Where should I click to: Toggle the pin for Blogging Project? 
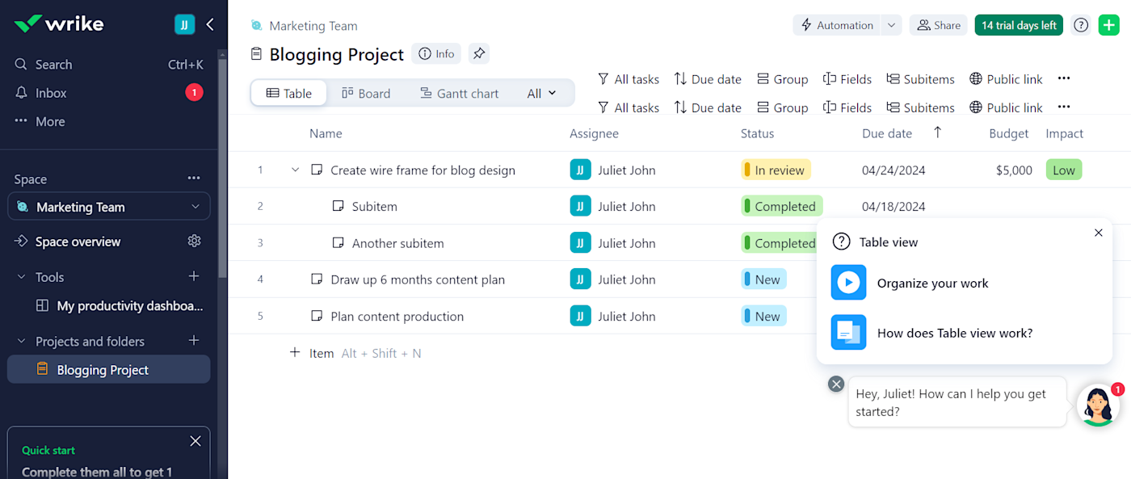point(479,54)
